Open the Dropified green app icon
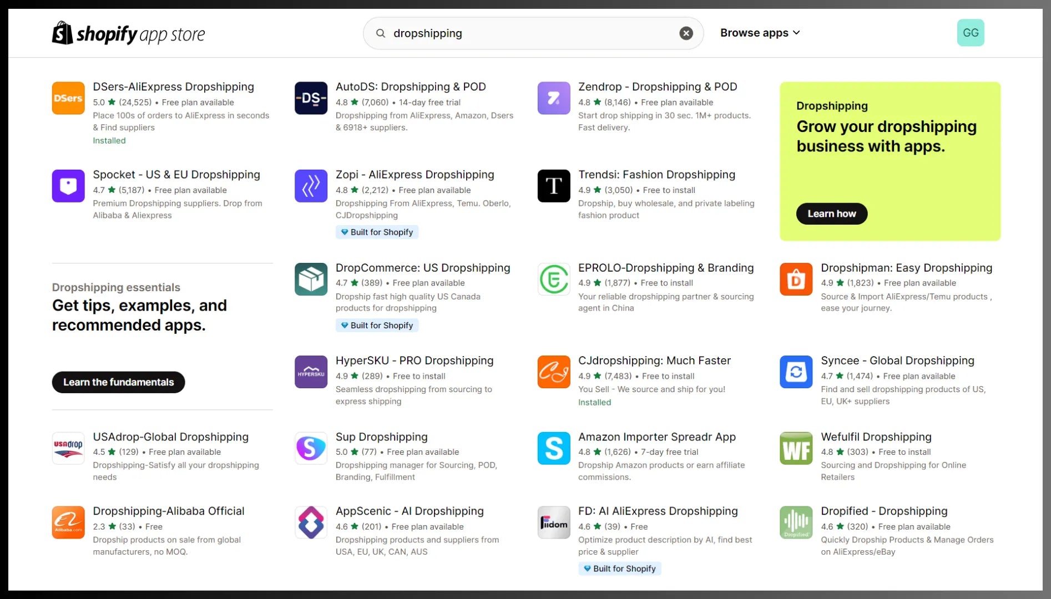 (796, 522)
